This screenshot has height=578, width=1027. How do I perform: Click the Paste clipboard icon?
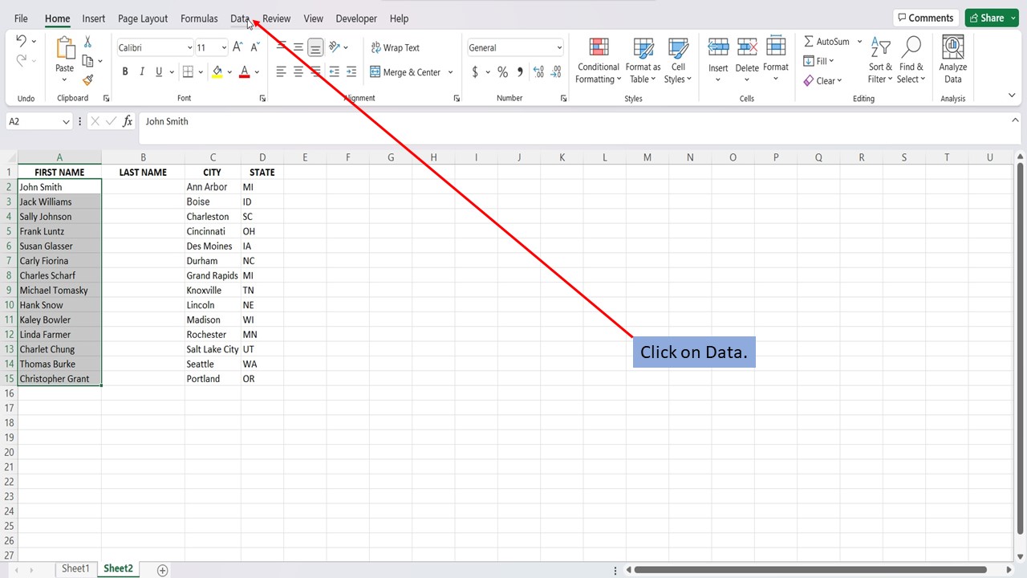click(65, 48)
